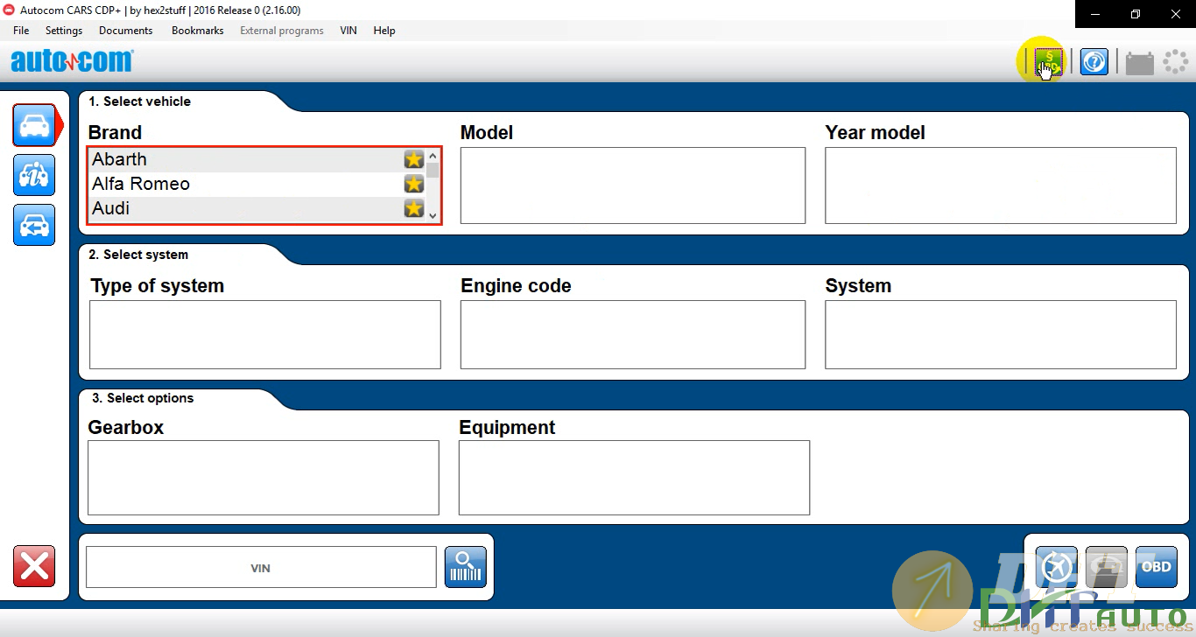Viewport: 1196px width, 637px height.
Task: Click the Autocom title bar app icon
Action: [x=10, y=10]
